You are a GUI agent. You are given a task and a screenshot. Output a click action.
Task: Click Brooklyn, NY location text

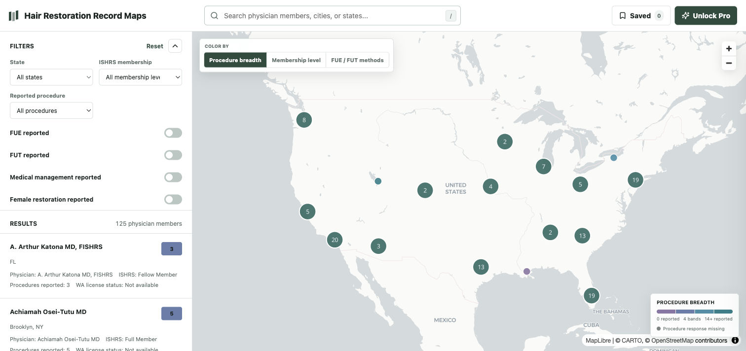27,327
